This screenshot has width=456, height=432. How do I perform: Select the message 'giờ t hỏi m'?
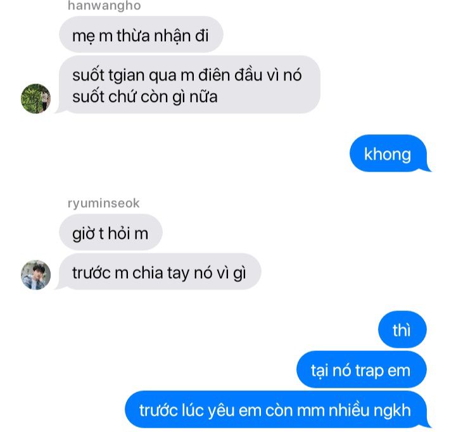[110, 232]
